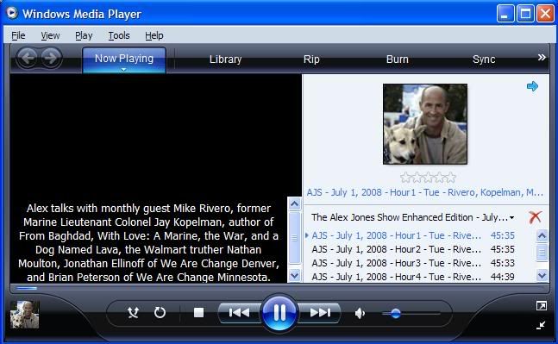Expand more tabs with the double chevron
This screenshot has height=344, width=558.
(x=542, y=58)
